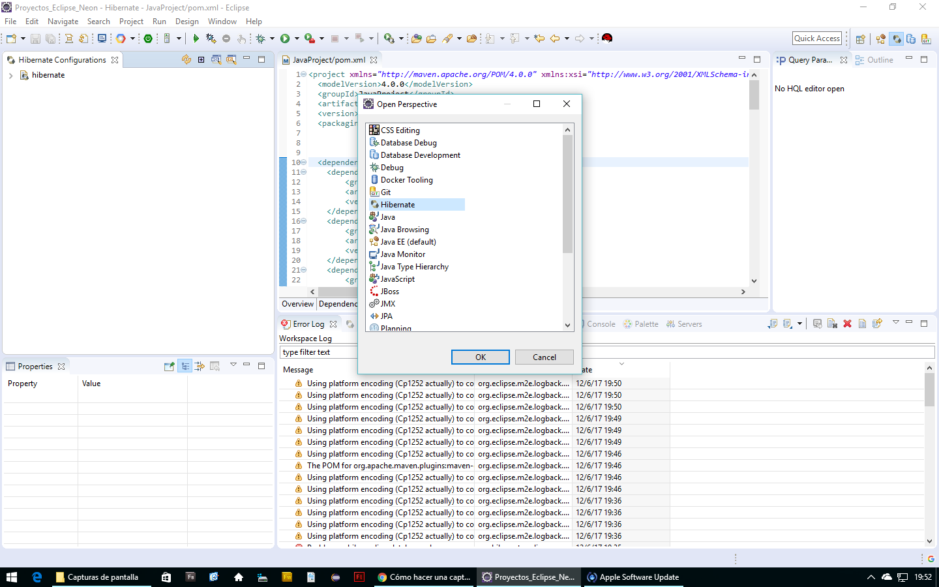This screenshot has width=939, height=587.
Task: Click the Last Edit Location arrow icon
Action: (x=539, y=38)
